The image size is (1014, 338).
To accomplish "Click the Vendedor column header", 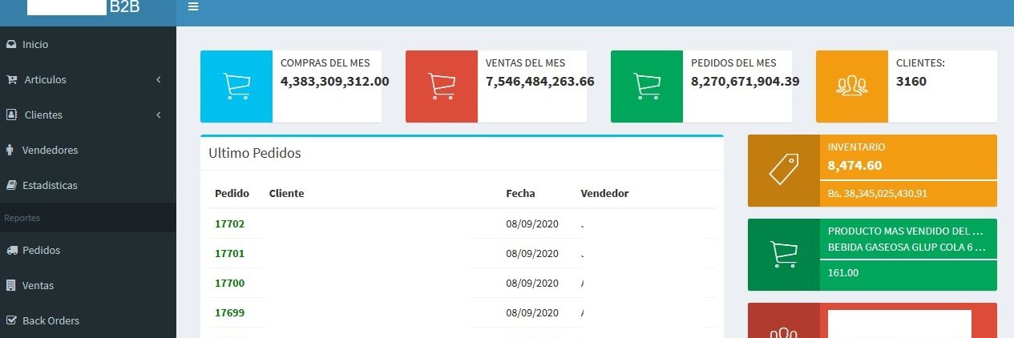I will pos(604,193).
